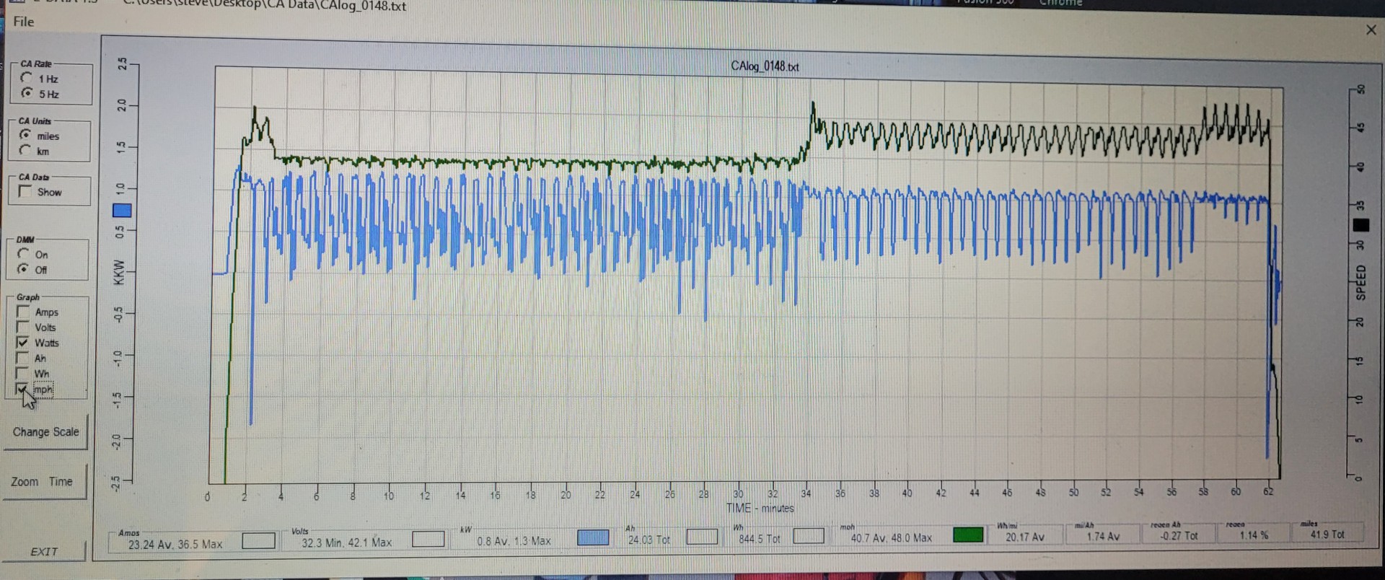Uncheck the Watts graph checkbox
The height and width of the screenshot is (580, 1385).
23,342
